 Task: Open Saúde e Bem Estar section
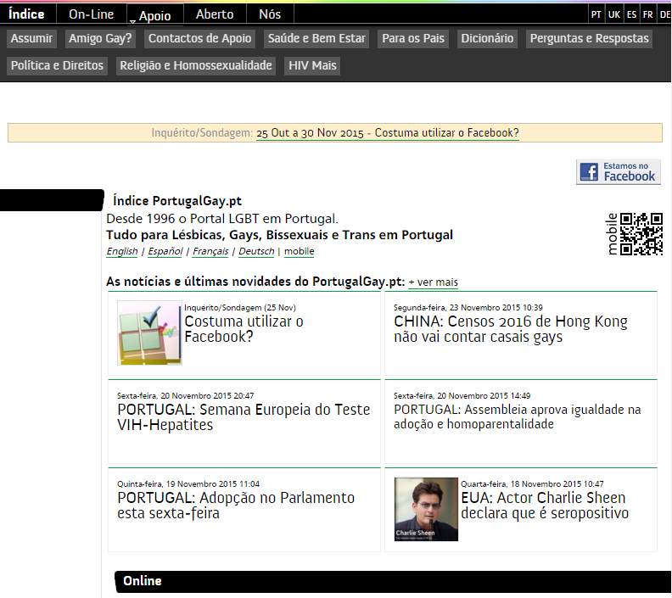316,38
